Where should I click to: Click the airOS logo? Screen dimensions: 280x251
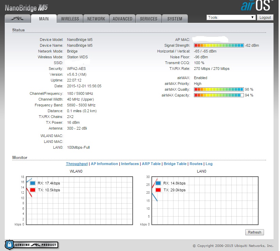(x=256, y=6)
